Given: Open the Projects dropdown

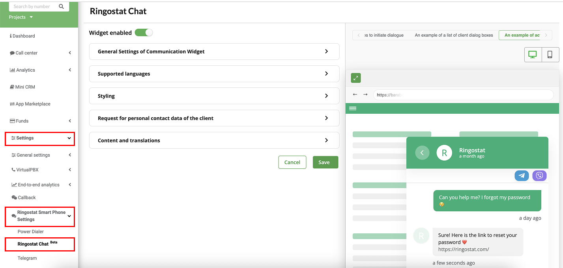Looking at the screenshot, I should point(21,17).
